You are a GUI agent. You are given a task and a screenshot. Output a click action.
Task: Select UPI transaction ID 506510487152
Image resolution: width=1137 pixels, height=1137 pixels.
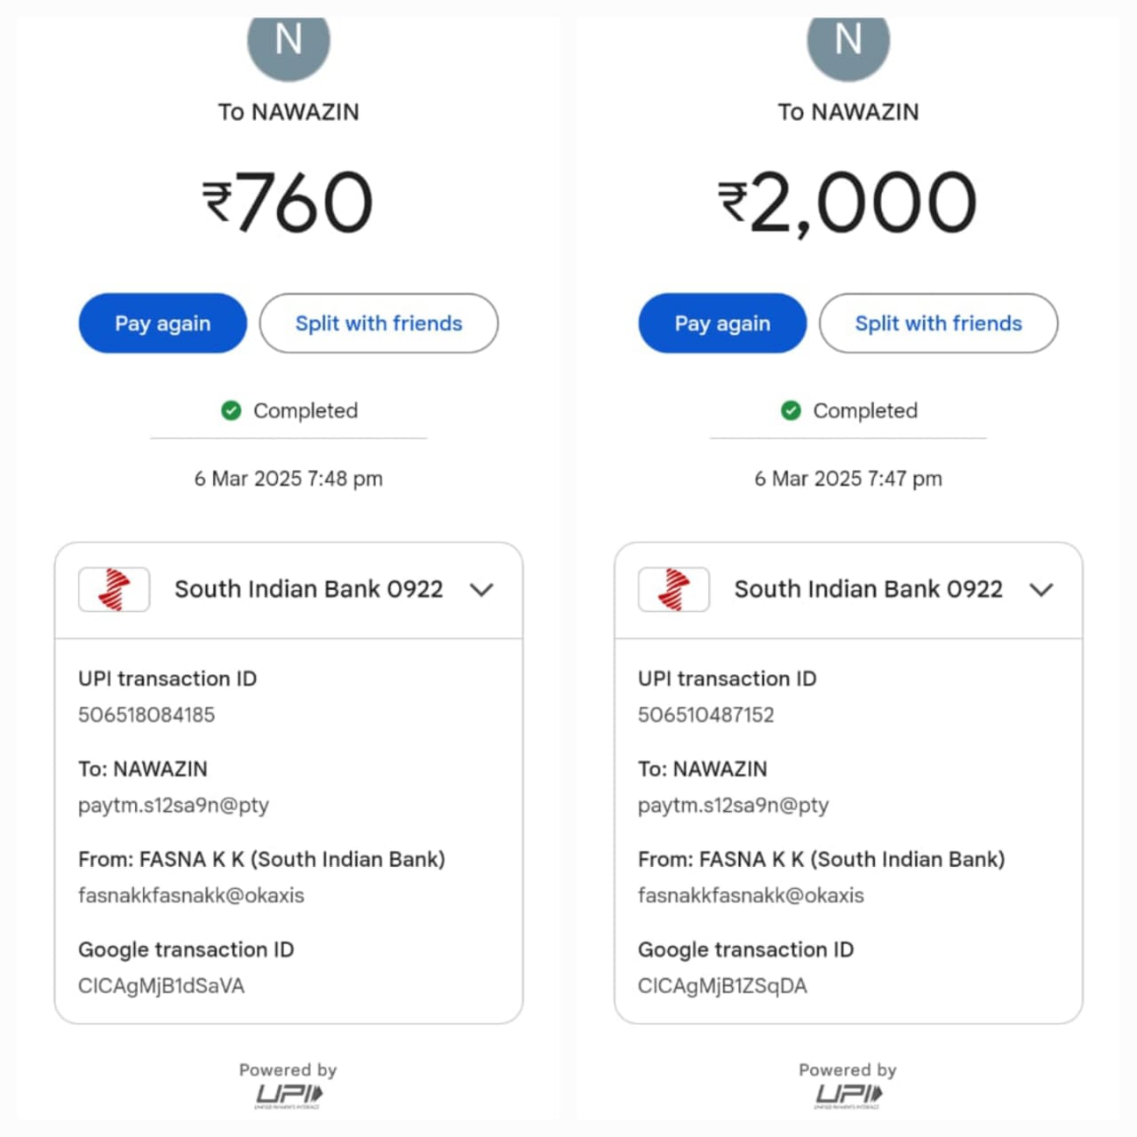click(706, 715)
